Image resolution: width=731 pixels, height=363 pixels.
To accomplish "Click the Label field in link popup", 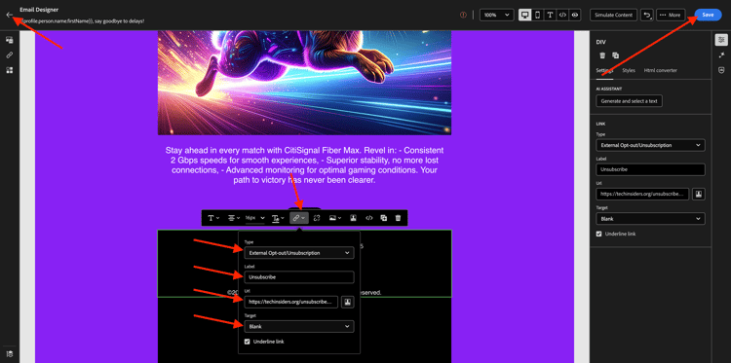I will point(299,277).
